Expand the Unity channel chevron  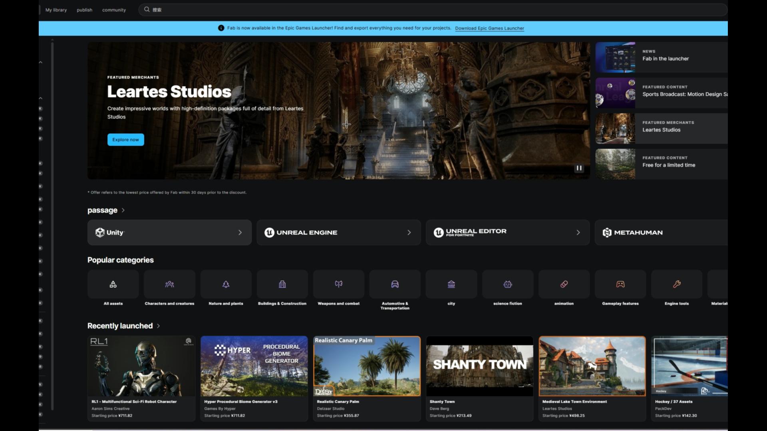(240, 232)
